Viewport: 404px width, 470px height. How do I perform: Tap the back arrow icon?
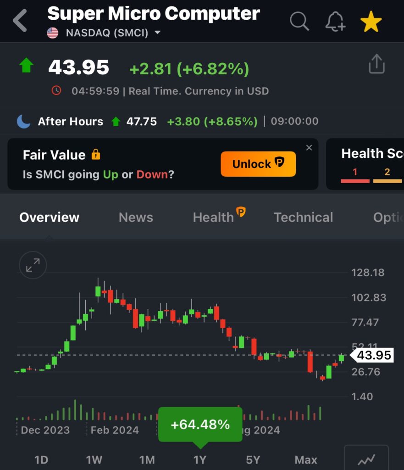20,21
